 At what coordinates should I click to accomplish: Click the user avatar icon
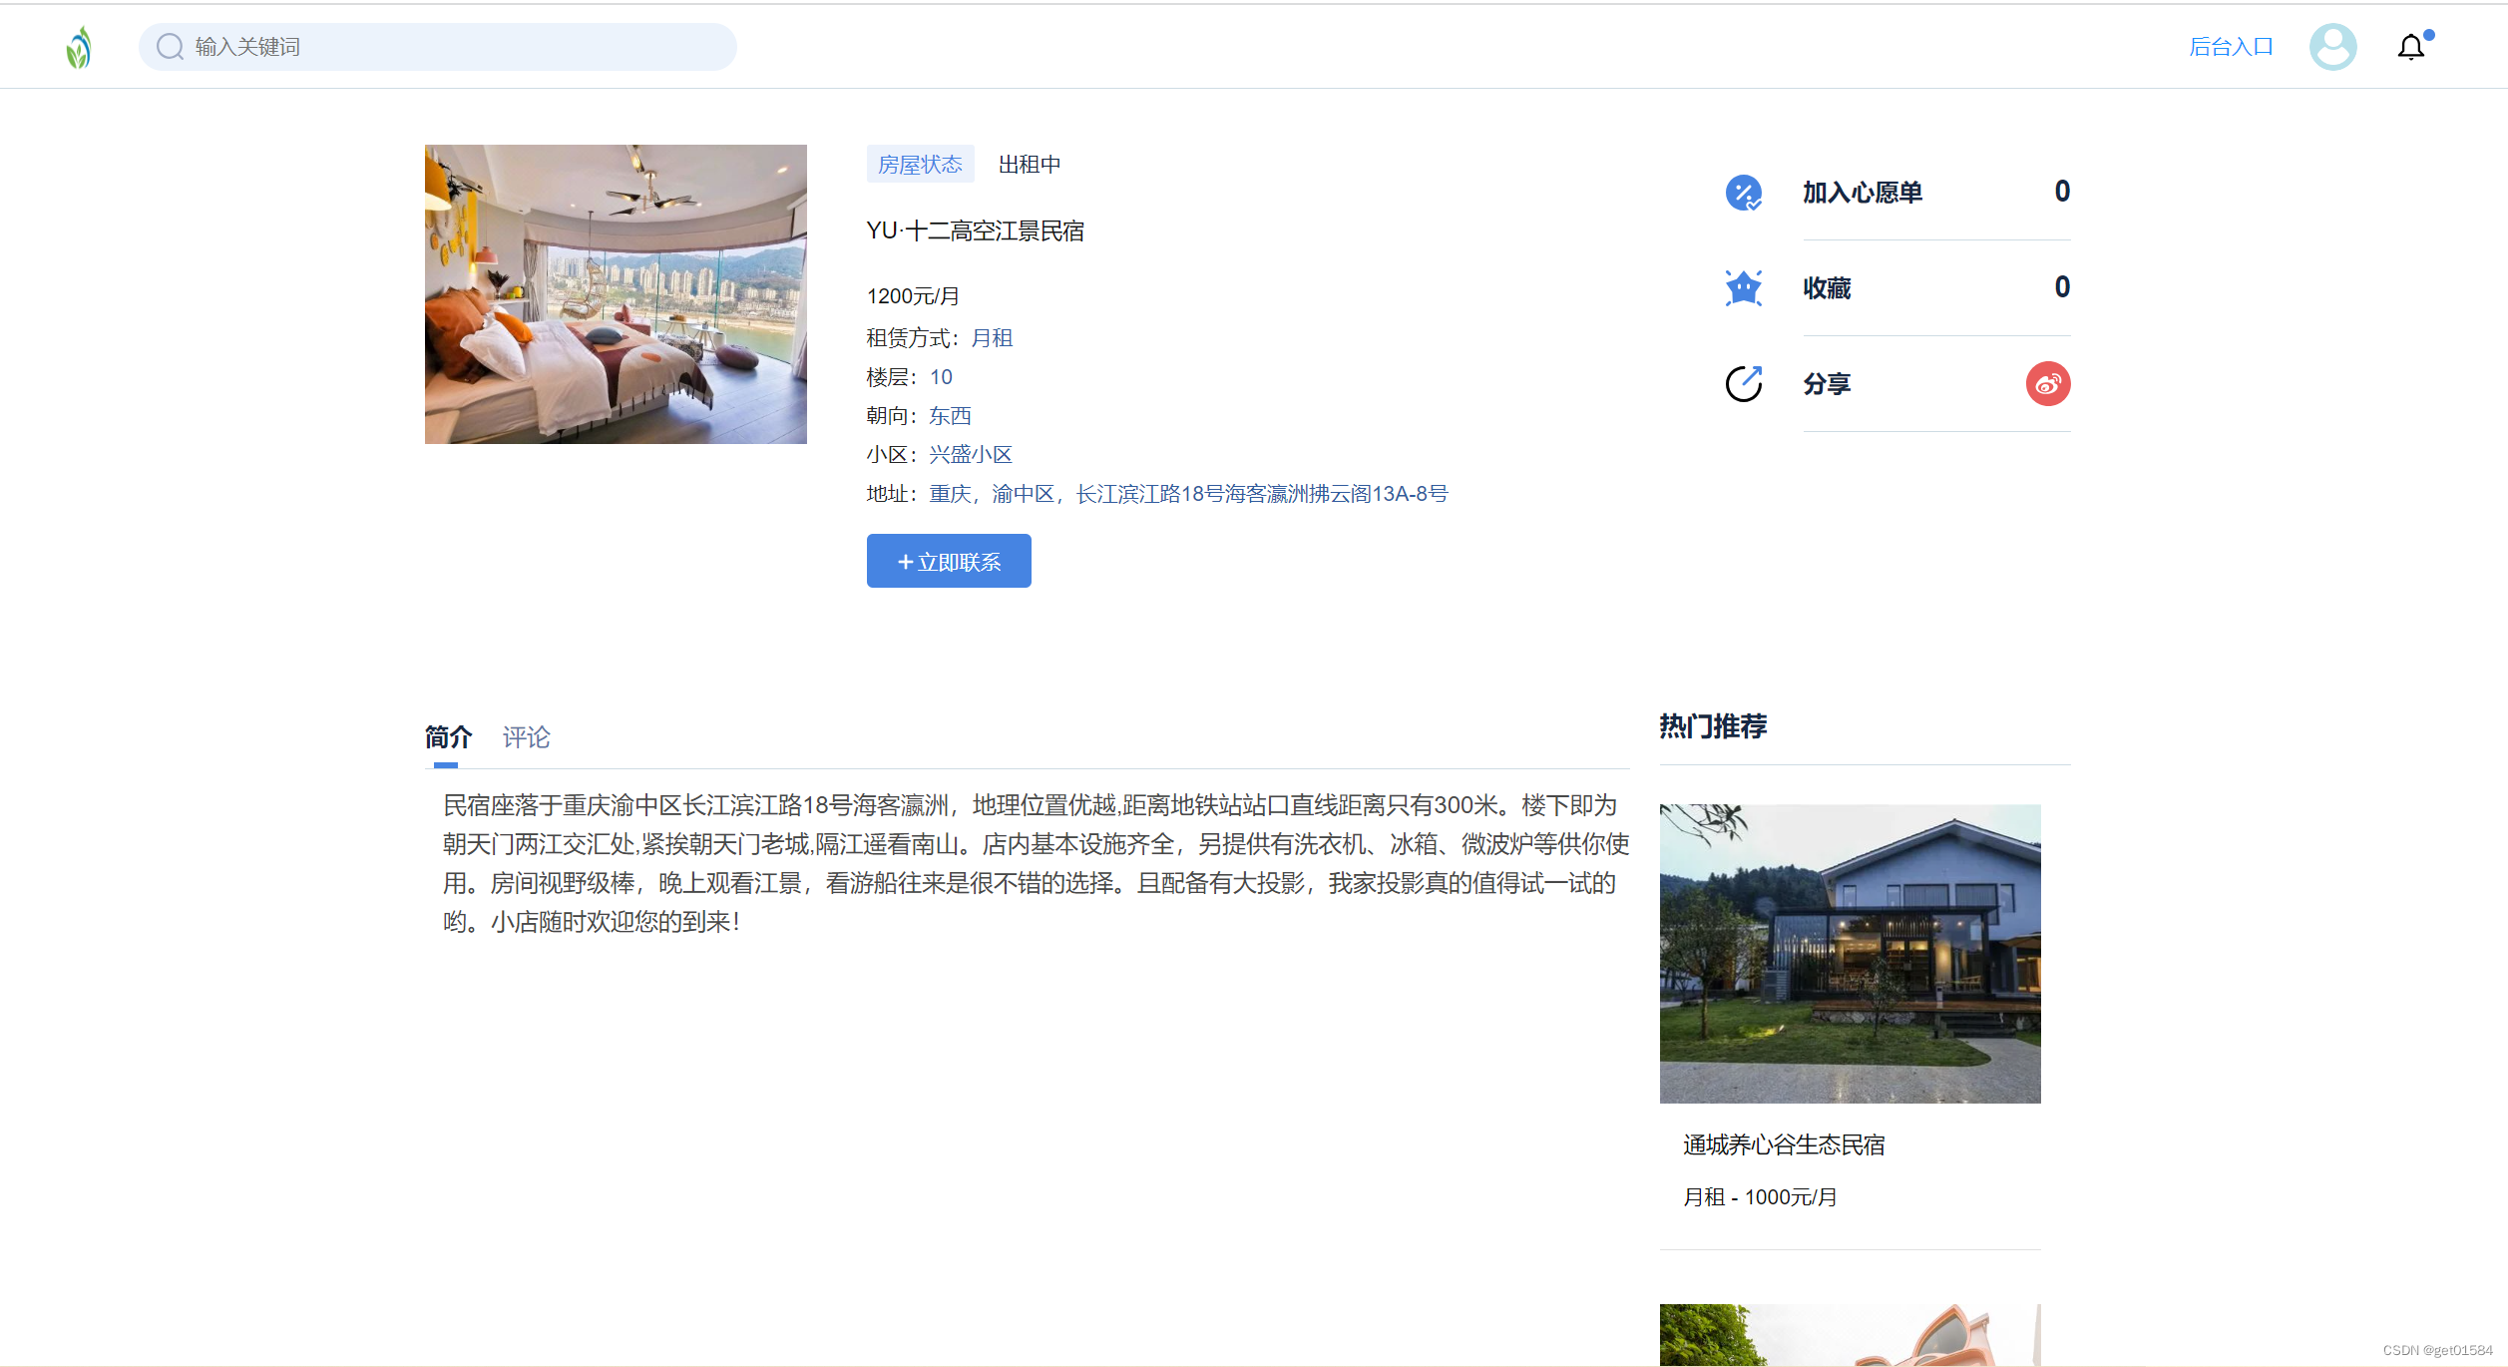point(2331,46)
